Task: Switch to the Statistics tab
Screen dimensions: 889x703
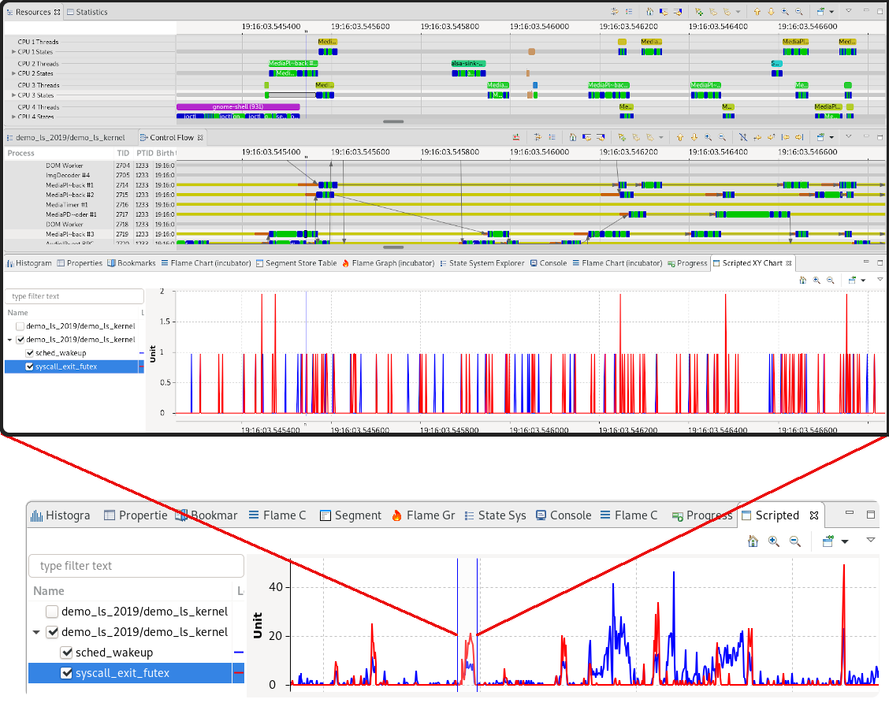Action: point(91,12)
